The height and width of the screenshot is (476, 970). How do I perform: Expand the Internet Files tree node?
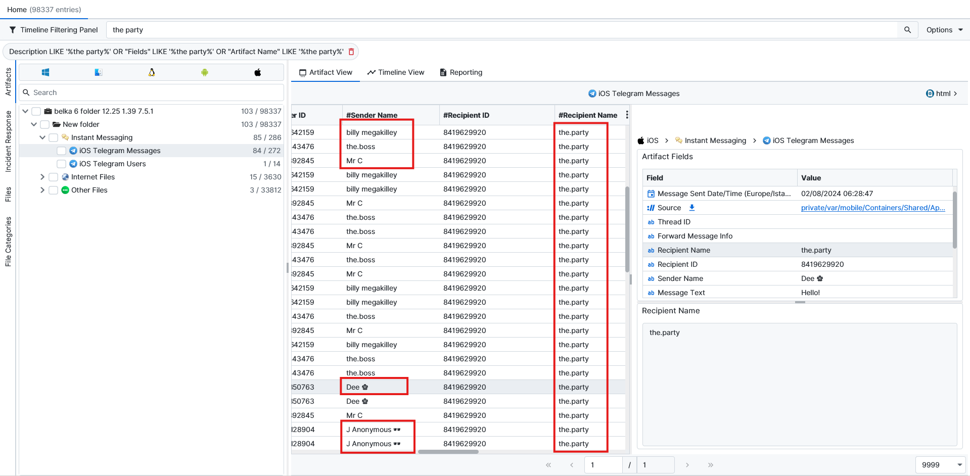coord(42,177)
